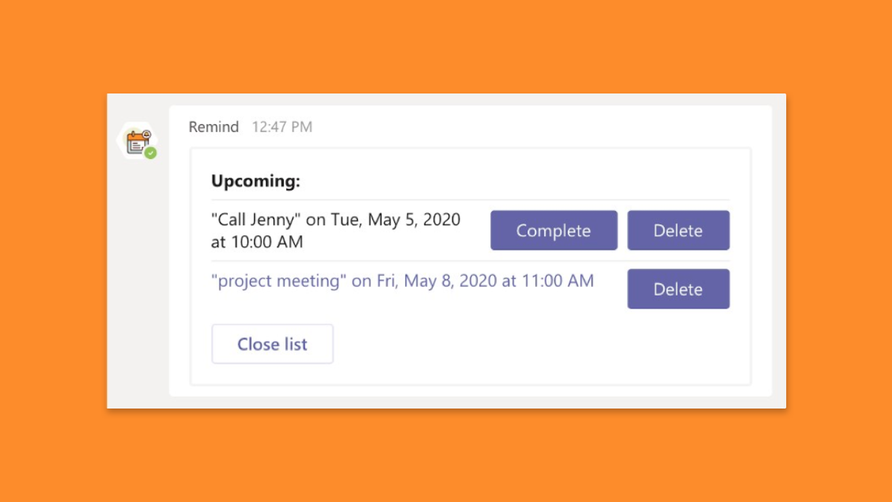892x502 pixels.
Task: Select the Remind sender name
Action: tap(214, 127)
